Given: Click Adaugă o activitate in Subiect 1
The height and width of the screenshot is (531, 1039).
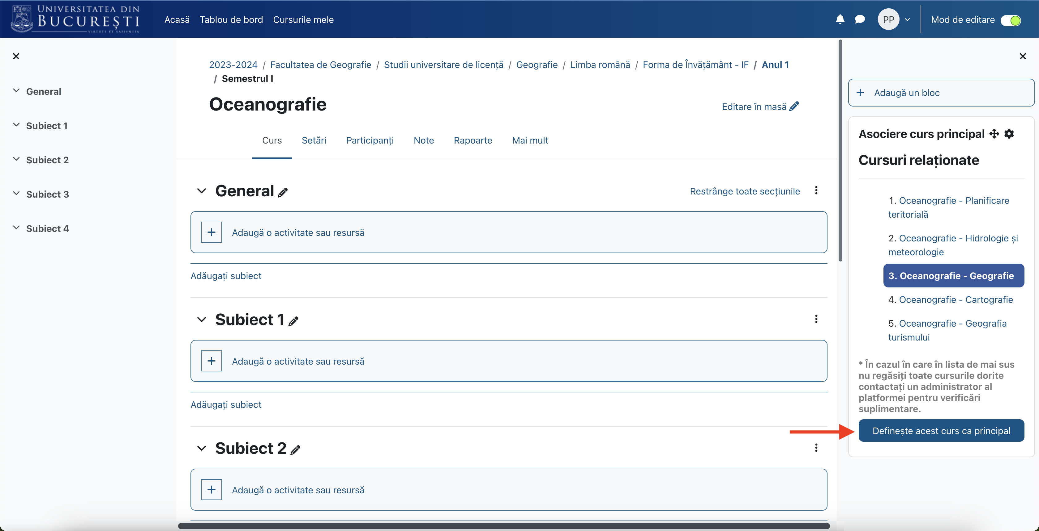Looking at the screenshot, I should (298, 362).
